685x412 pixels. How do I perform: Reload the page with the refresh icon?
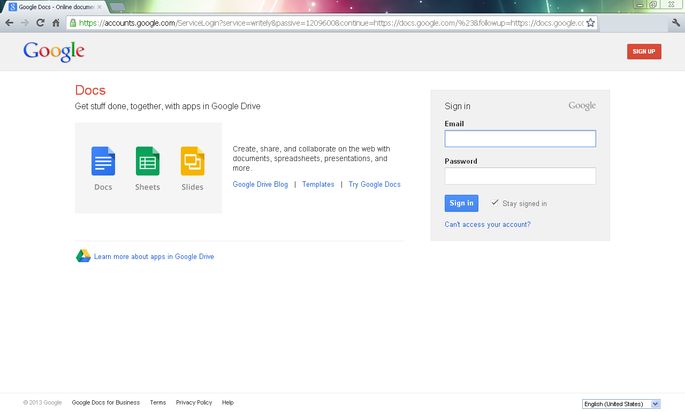(40, 23)
